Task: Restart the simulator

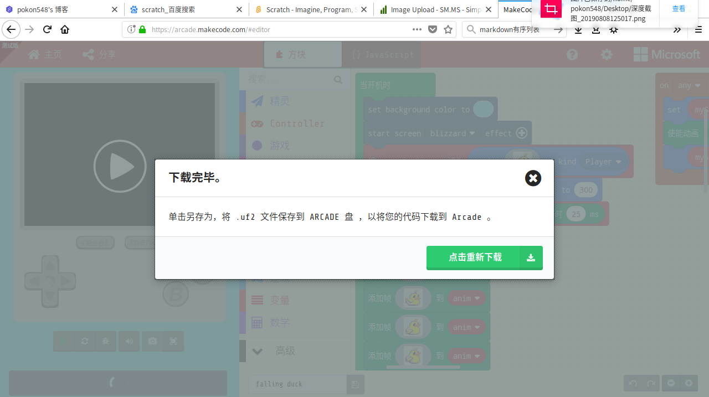Action: coord(85,341)
